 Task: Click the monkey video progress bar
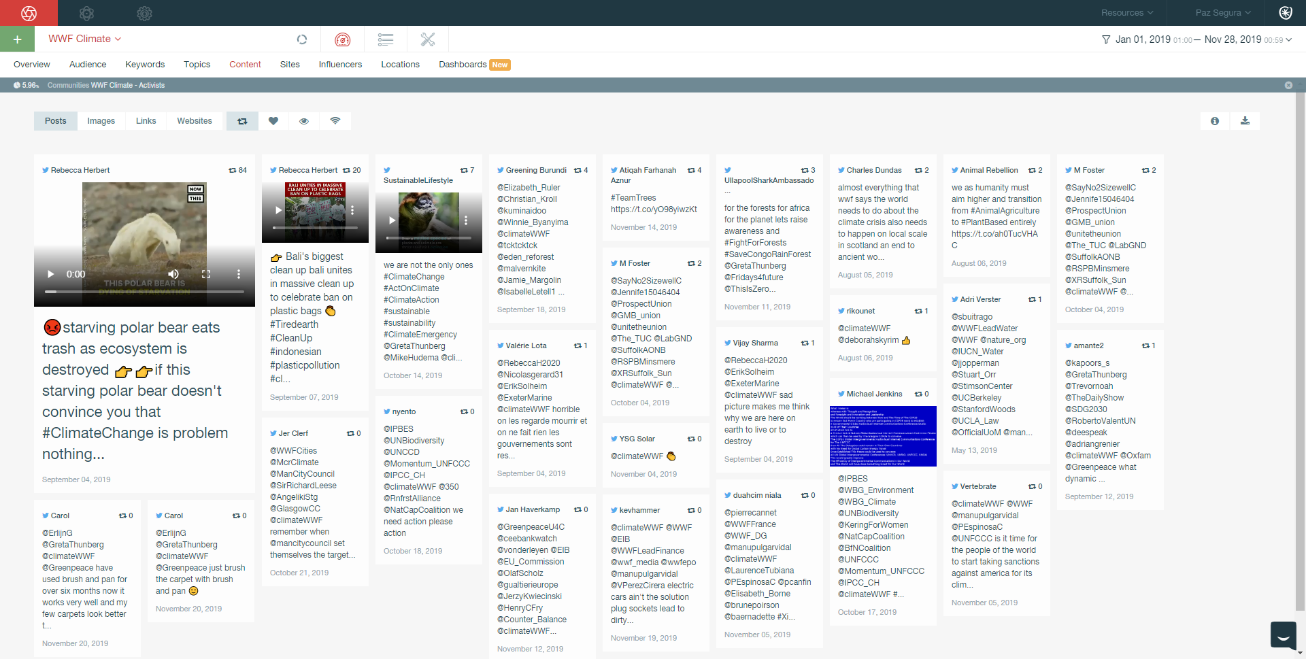coord(429,238)
